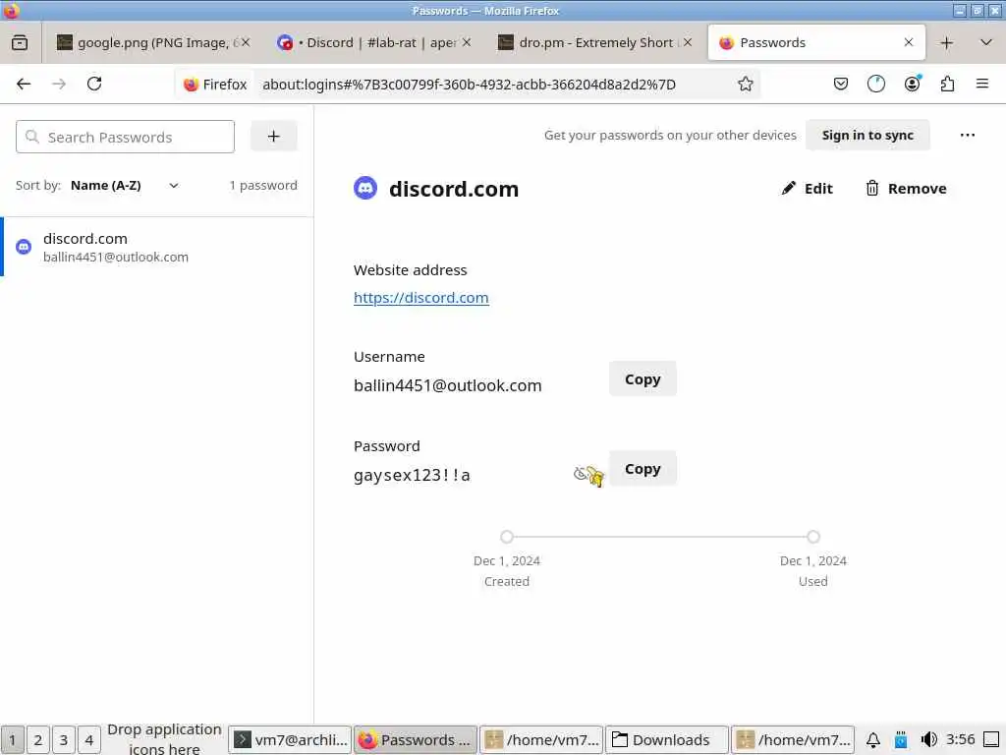Copy the username
The width and height of the screenshot is (1006, 755).
pyautogui.click(x=643, y=378)
